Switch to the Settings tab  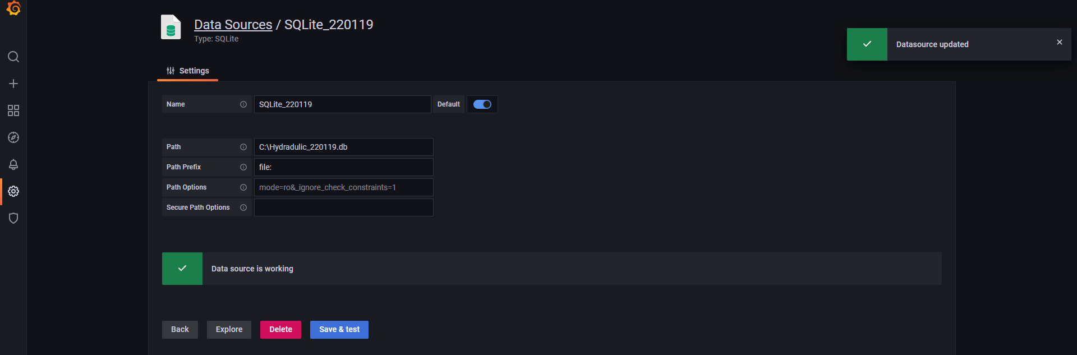point(187,71)
